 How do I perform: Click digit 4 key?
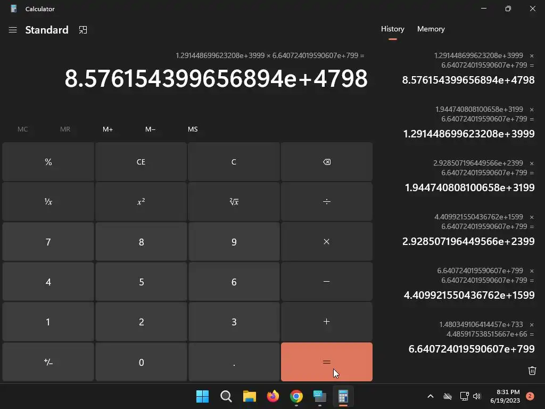(x=48, y=282)
